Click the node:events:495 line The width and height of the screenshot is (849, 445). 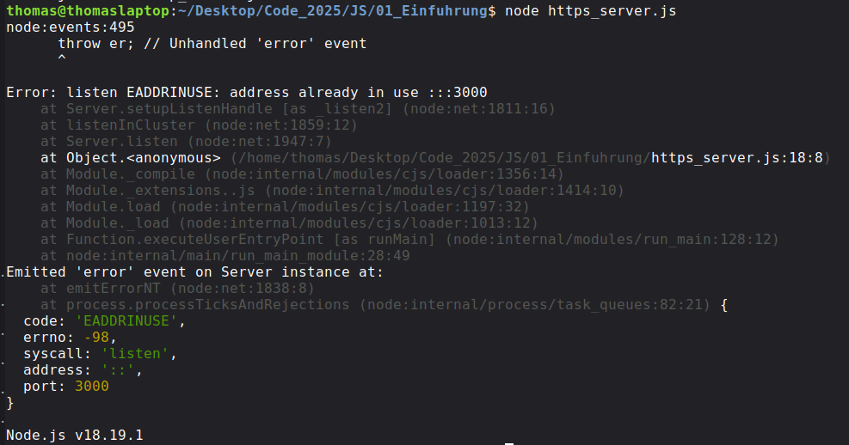point(71,27)
